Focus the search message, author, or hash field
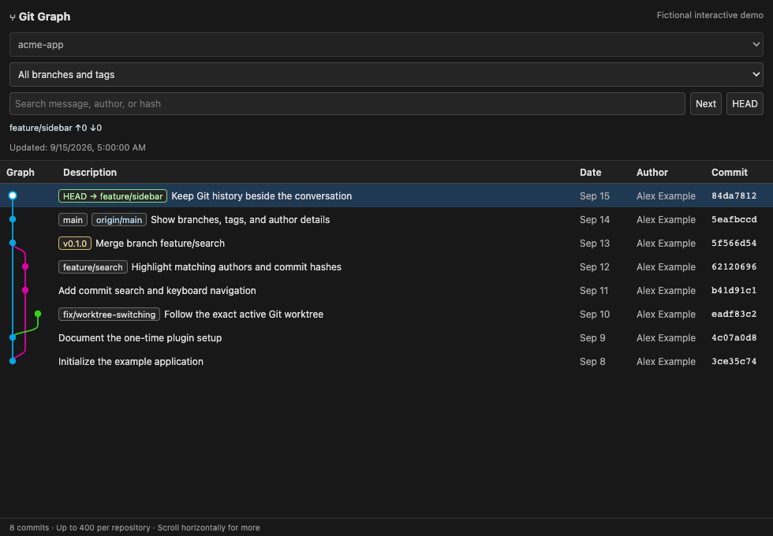This screenshot has height=536, width=773. (x=347, y=104)
